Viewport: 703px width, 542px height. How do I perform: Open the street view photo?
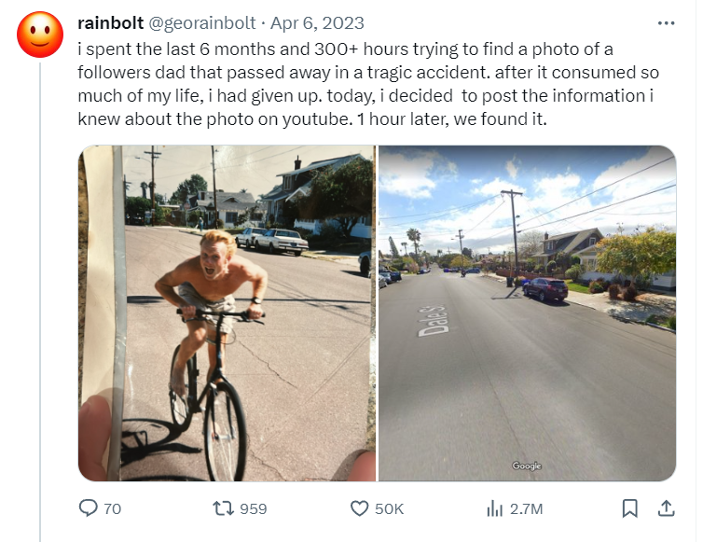click(x=527, y=313)
